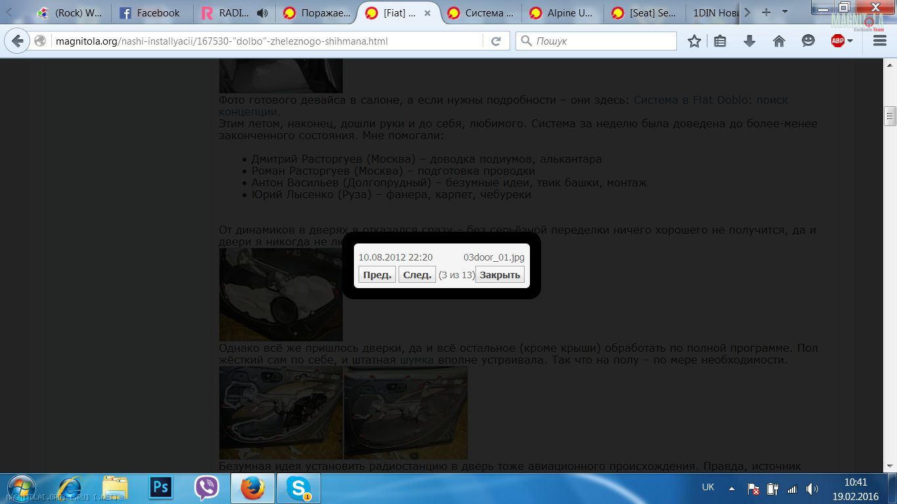Click the bookmark star icon
This screenshot has width=897, height=504.
(x=694, y=41)
